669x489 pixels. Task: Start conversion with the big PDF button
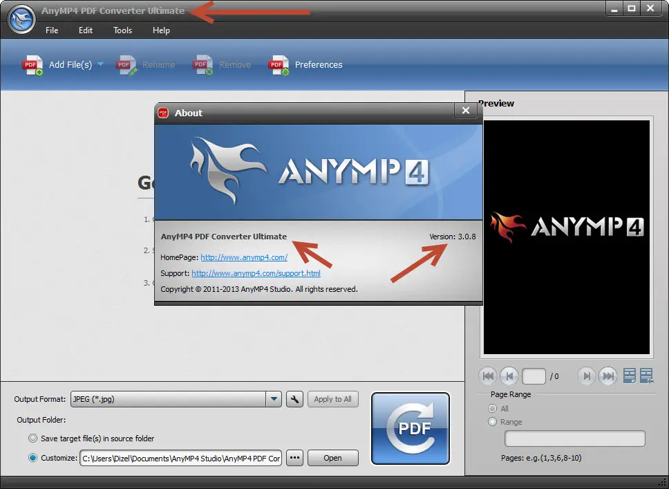tap(411, 428)
